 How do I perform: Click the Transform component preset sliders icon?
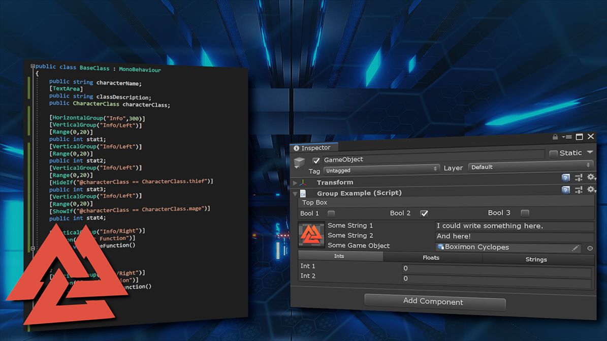[579, 178]
